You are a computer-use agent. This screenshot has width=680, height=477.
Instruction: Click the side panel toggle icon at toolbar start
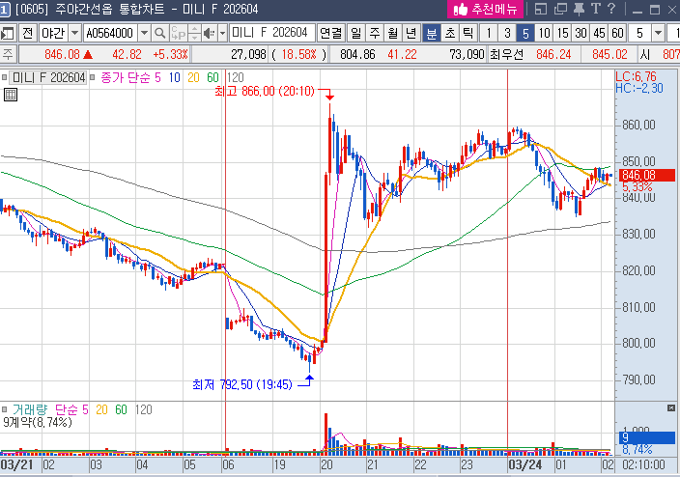tap(8, 33)
